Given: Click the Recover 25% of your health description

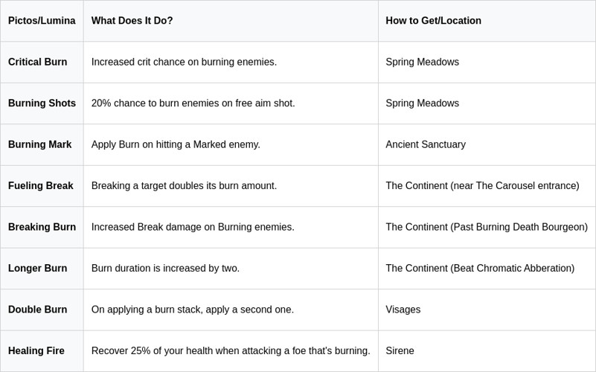Looking at the screenshot, I should point(231,350).
